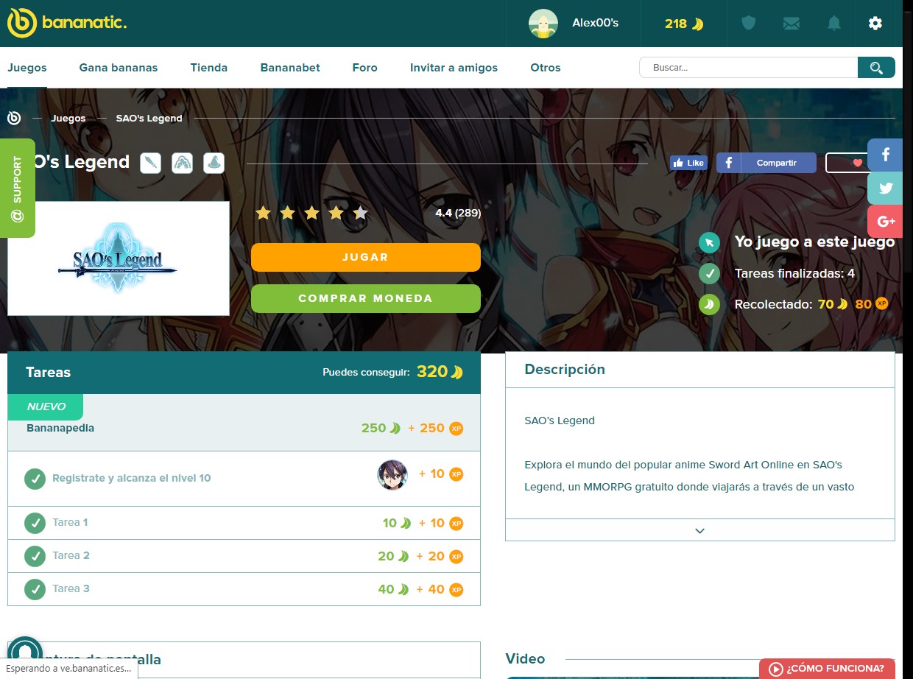Open the shield icon in header
Image resolution: width=913 pixels, height=679 pixels.
click(749, 24)
